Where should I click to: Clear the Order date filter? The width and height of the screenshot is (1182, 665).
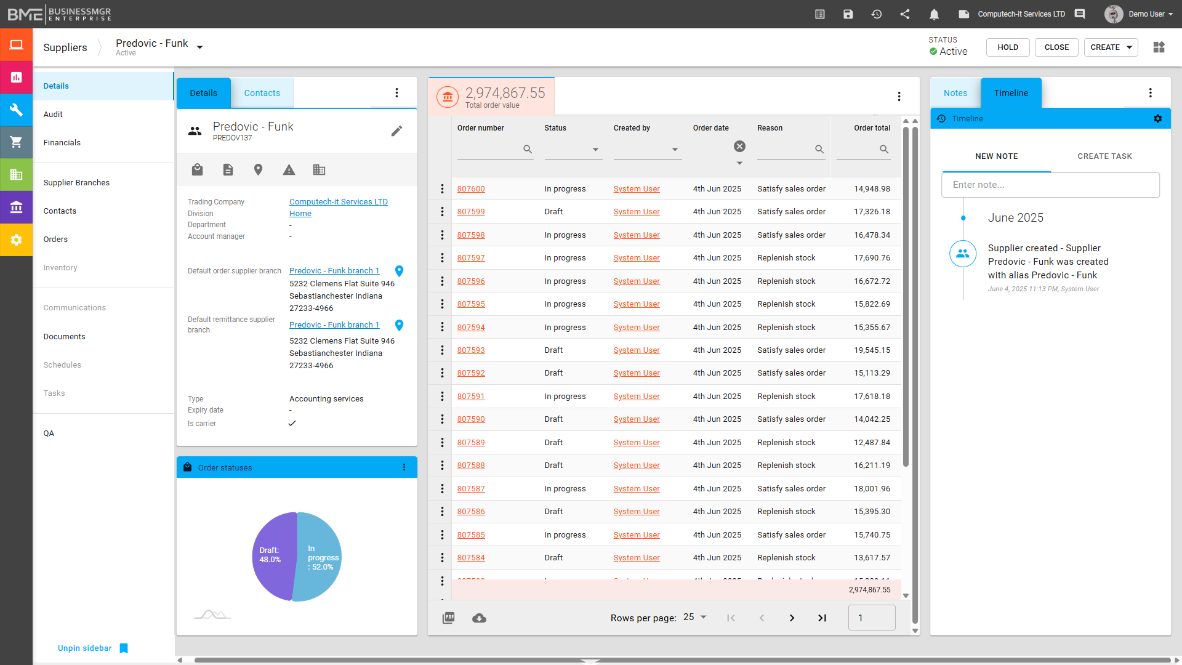click(x=739, y=146)
